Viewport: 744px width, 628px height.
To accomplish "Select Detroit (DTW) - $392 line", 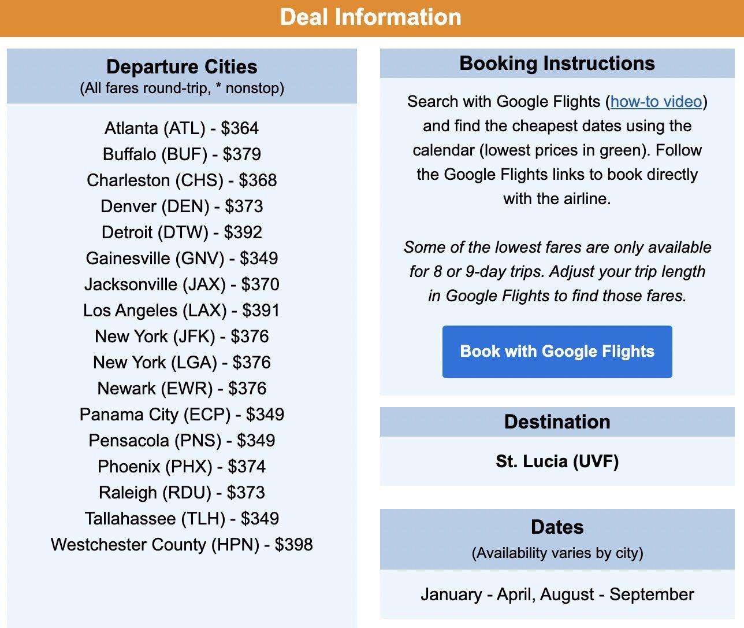I will point(181,232).
